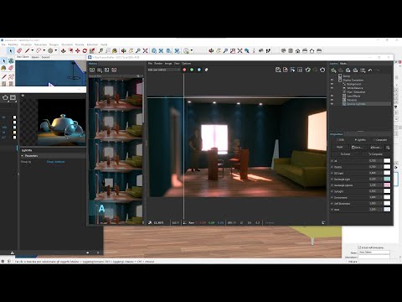Screen dimensions: 402x302
Task: Adjust the SunLight intensity stepper
Action: click(382, 191)
